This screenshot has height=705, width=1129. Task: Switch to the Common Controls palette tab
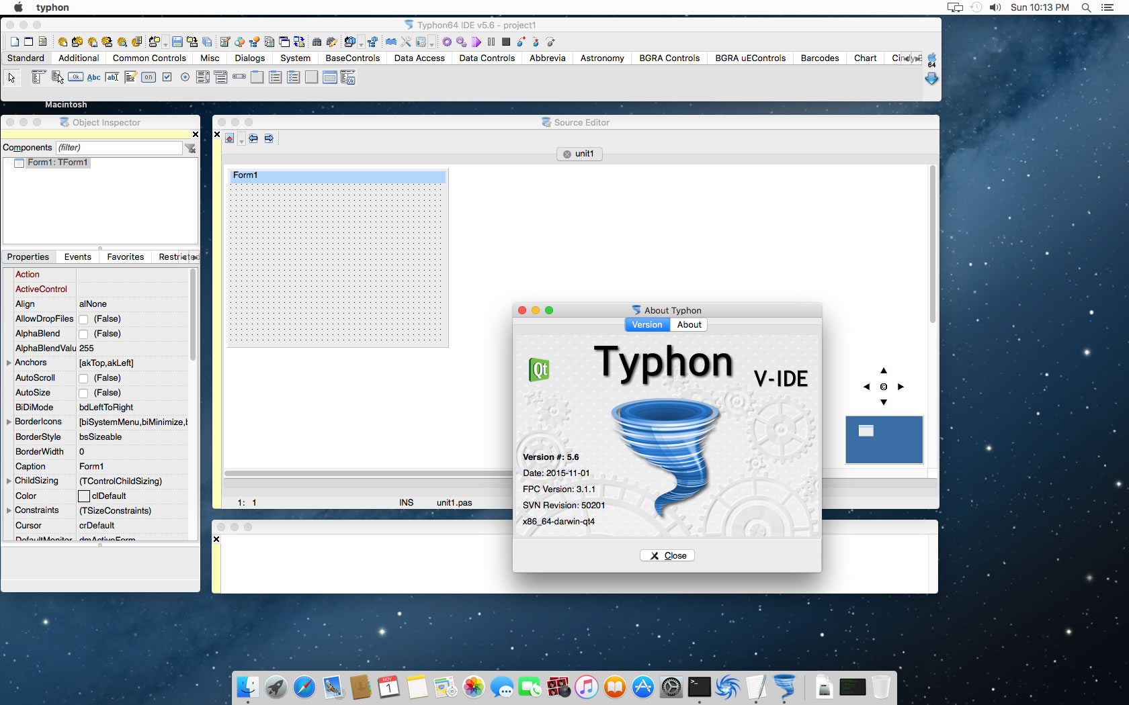[149, 58]
